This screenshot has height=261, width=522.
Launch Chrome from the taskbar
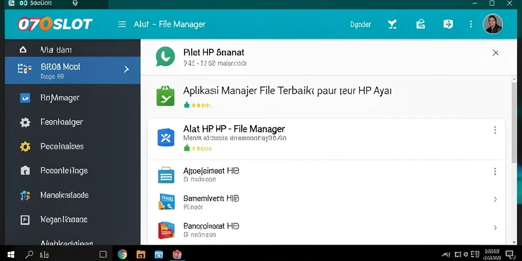(x=122, y=255)
